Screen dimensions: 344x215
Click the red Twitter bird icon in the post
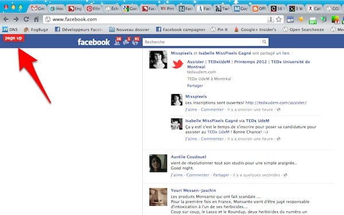[x=177, y=64]
